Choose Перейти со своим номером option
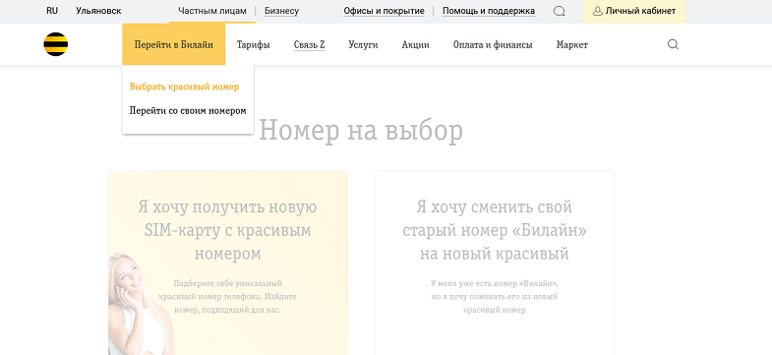 [188, 111]
